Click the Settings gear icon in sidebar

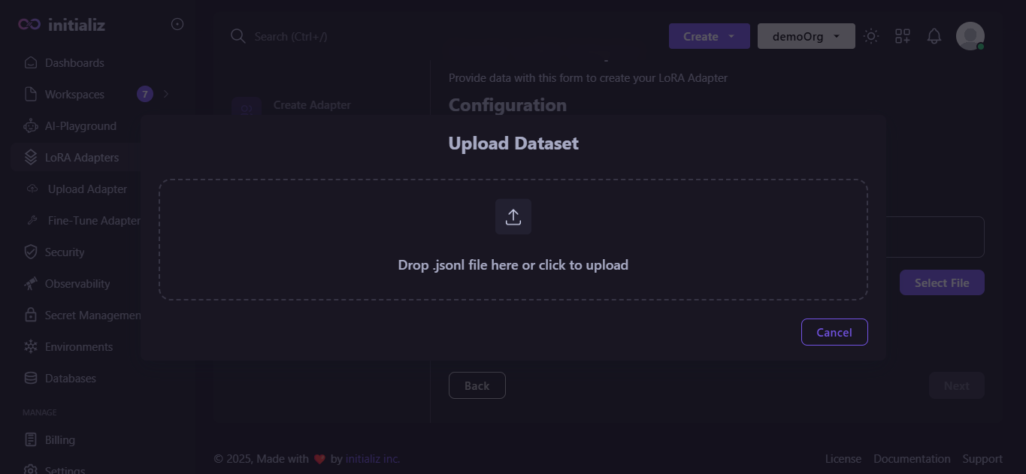click(x=31, y=469)
